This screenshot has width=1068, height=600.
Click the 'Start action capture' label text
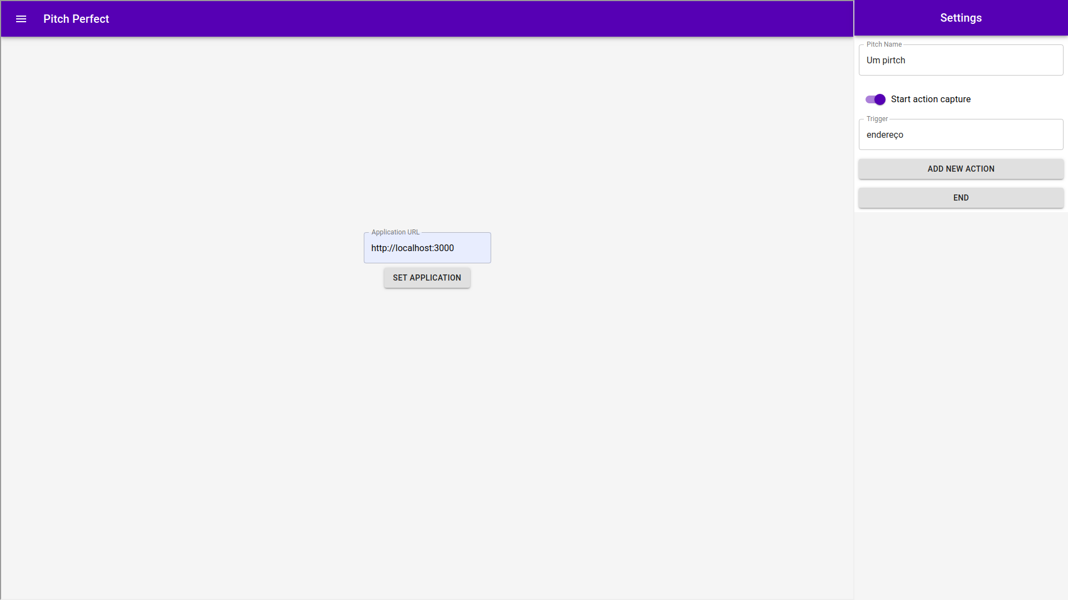coord(931,99)
